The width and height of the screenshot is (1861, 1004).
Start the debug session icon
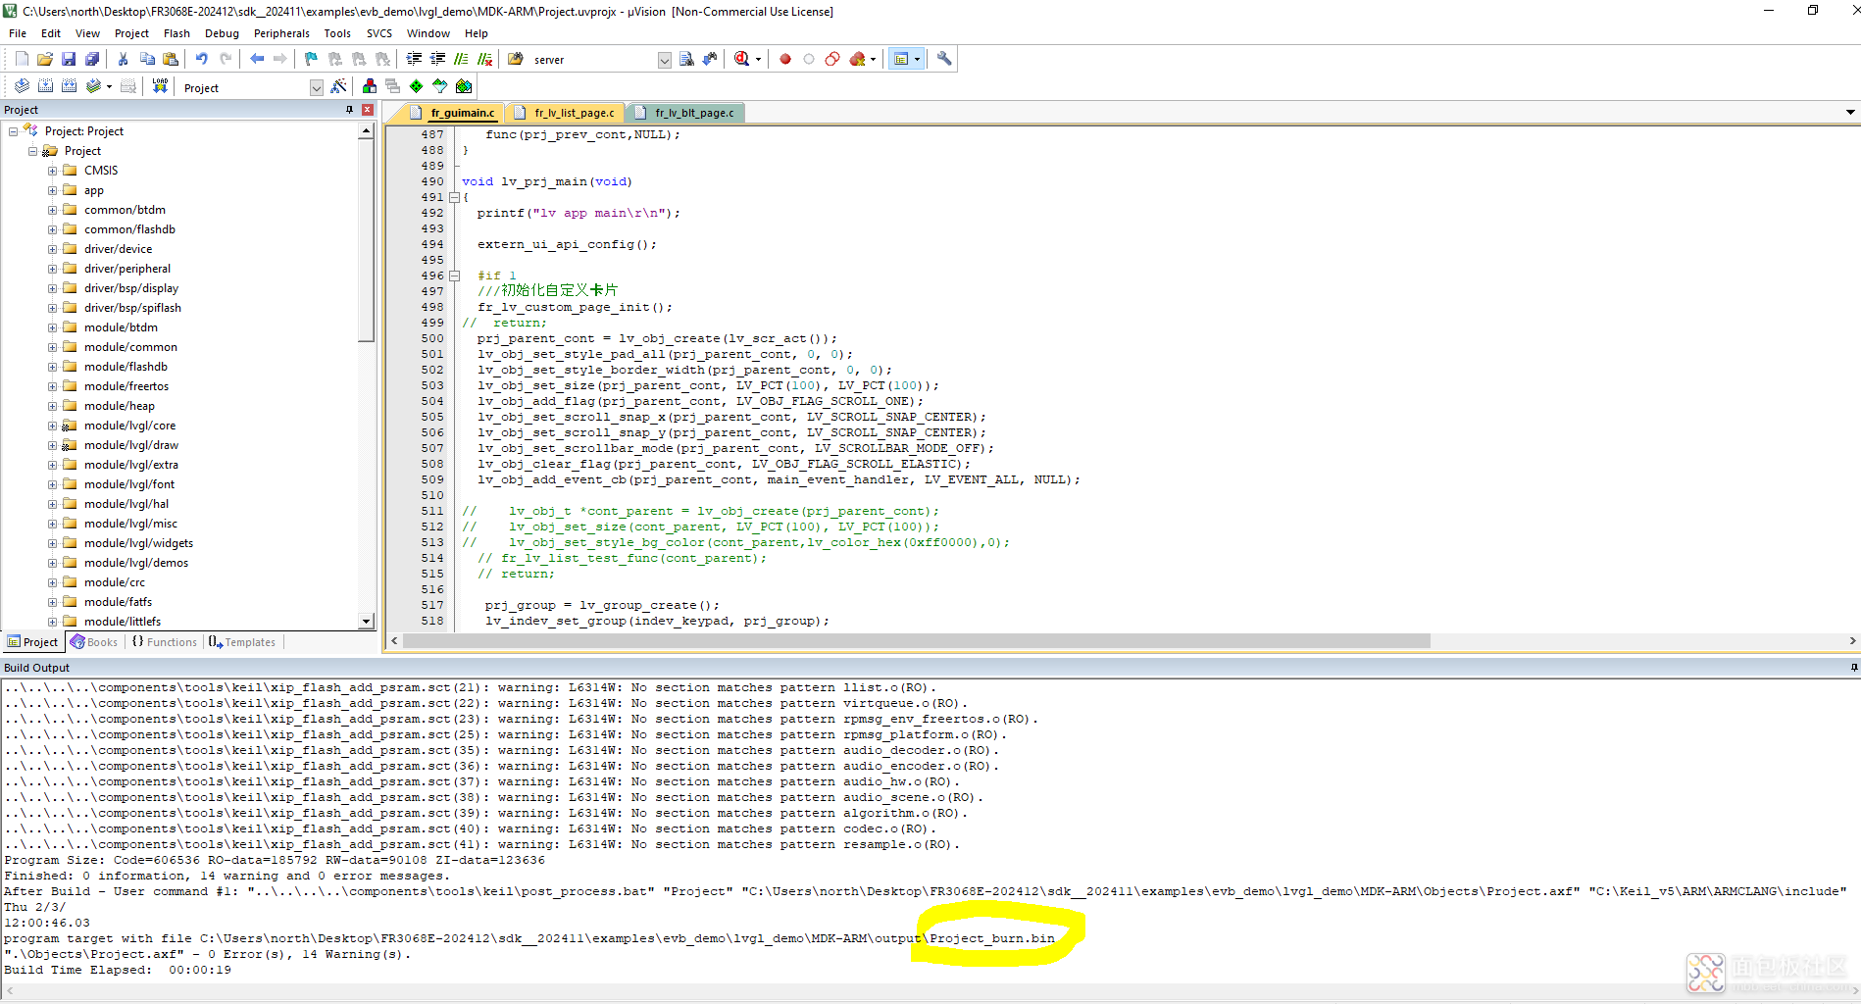tap(742, 59)
